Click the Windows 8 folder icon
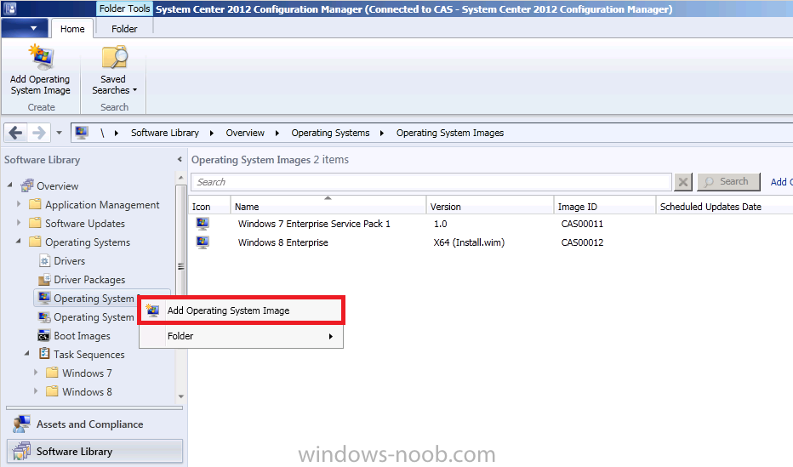 [x=52, y=391]
